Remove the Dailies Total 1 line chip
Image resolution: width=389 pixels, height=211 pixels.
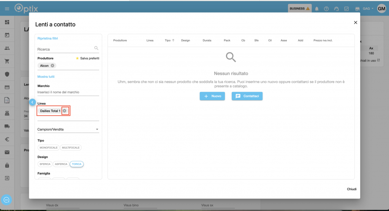(x=65, y=111)
